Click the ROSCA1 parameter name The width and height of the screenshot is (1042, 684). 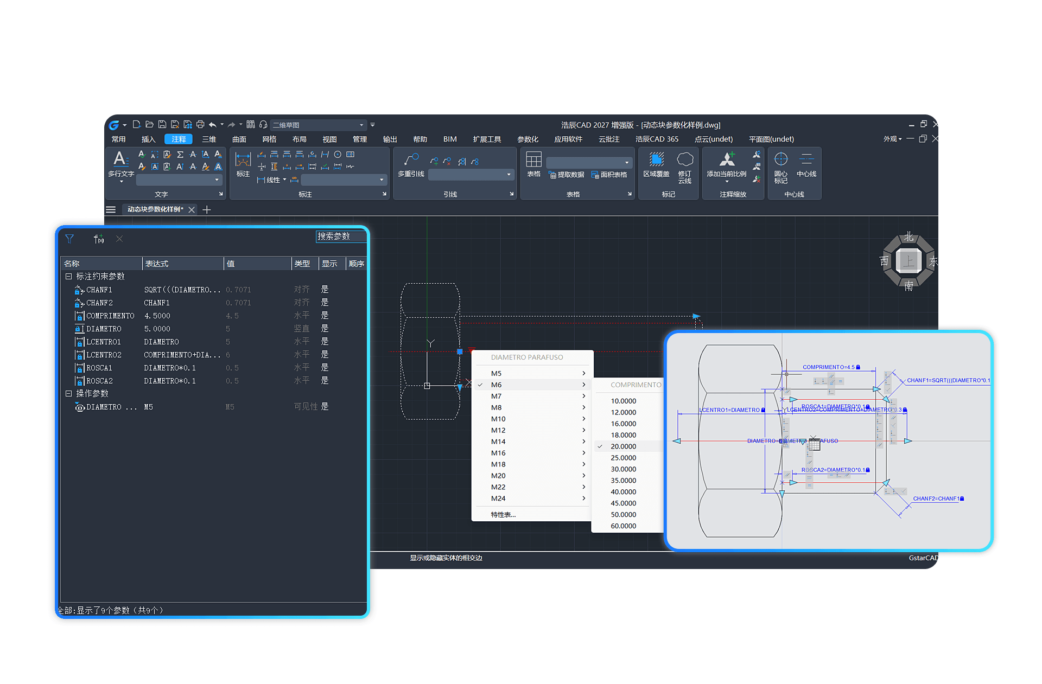99,368
